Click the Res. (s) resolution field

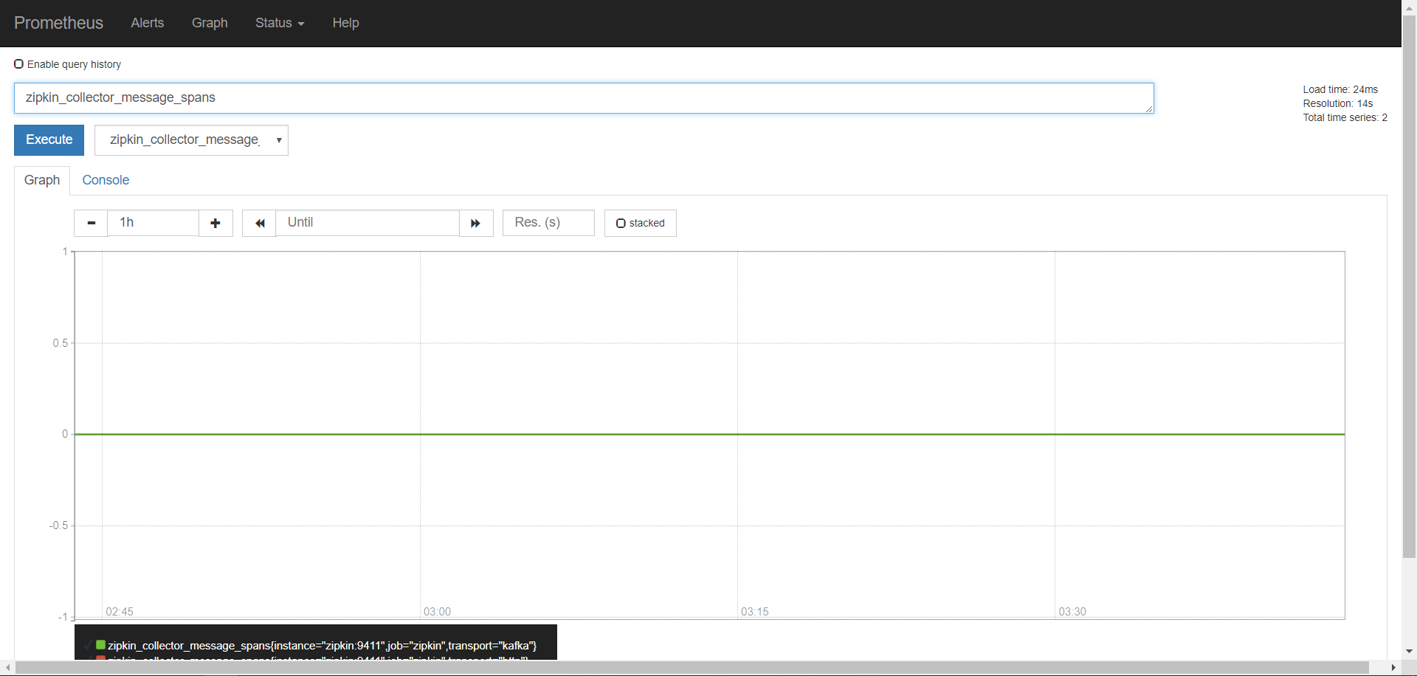tap(548, 223)
